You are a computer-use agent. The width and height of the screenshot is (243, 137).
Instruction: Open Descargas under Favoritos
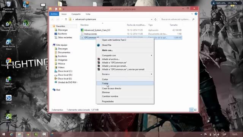(x=63, y=30)
